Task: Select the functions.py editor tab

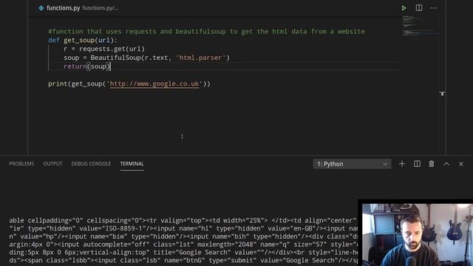Action: (63, 8)
